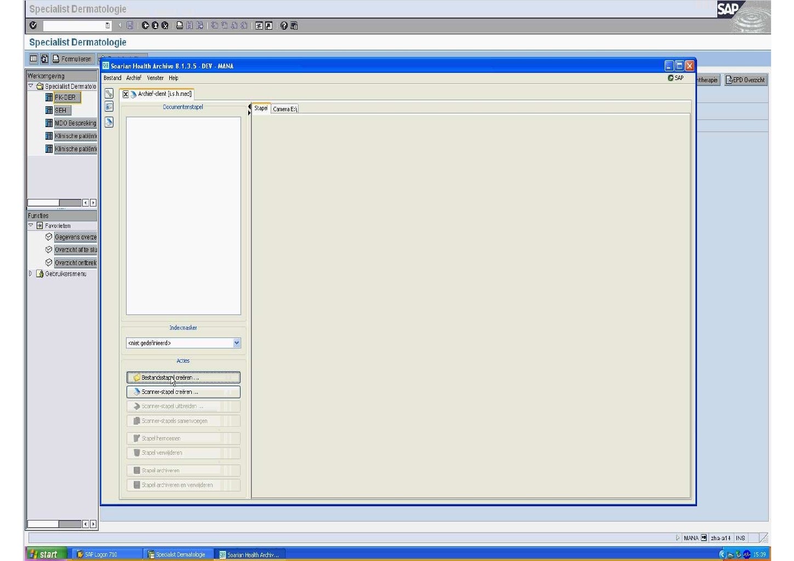Switch to Specialist Dermatologie taskbar item
The height and width of the screenshot is (561, 794).
(x=178, y=554)
